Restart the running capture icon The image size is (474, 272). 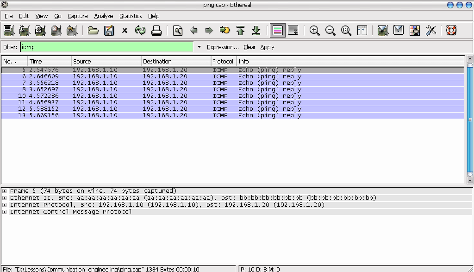tap(72, 30)
